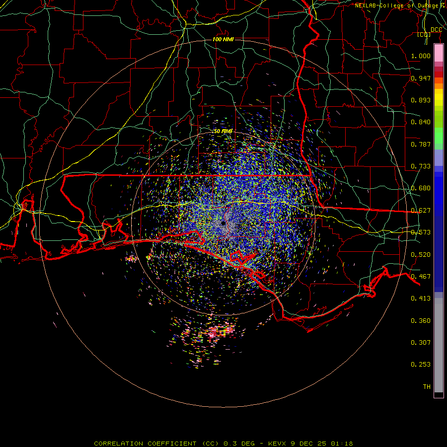Screen dimensions: 447x447
Task: Click the black radar site center dot
Action: [223, 223]
